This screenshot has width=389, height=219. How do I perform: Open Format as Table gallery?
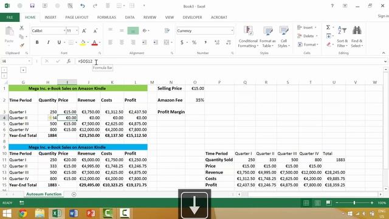tap(267, 36)
